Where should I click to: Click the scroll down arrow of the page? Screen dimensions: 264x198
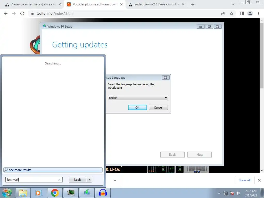tap(262, 171)
